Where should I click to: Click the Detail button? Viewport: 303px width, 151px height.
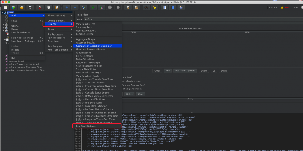(x=157, y=71)
